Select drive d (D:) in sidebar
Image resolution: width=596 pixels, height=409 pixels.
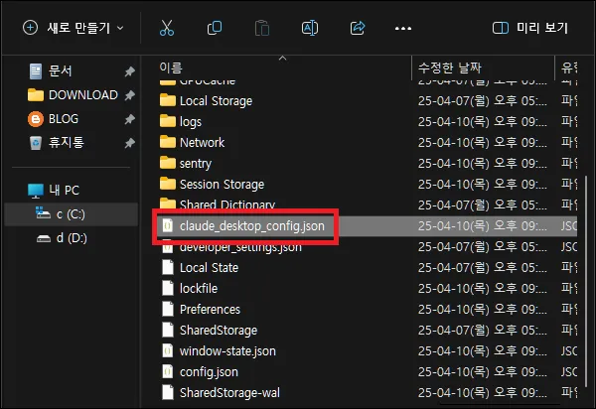tap(62, 238)
